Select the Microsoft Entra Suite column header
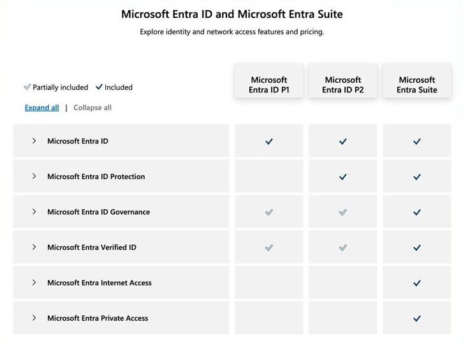The image size is (463, 343). (x=417, y=85)
